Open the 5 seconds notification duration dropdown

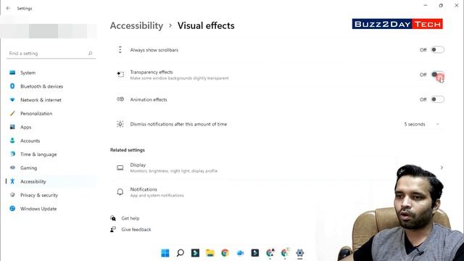click(x=422, y=124)
